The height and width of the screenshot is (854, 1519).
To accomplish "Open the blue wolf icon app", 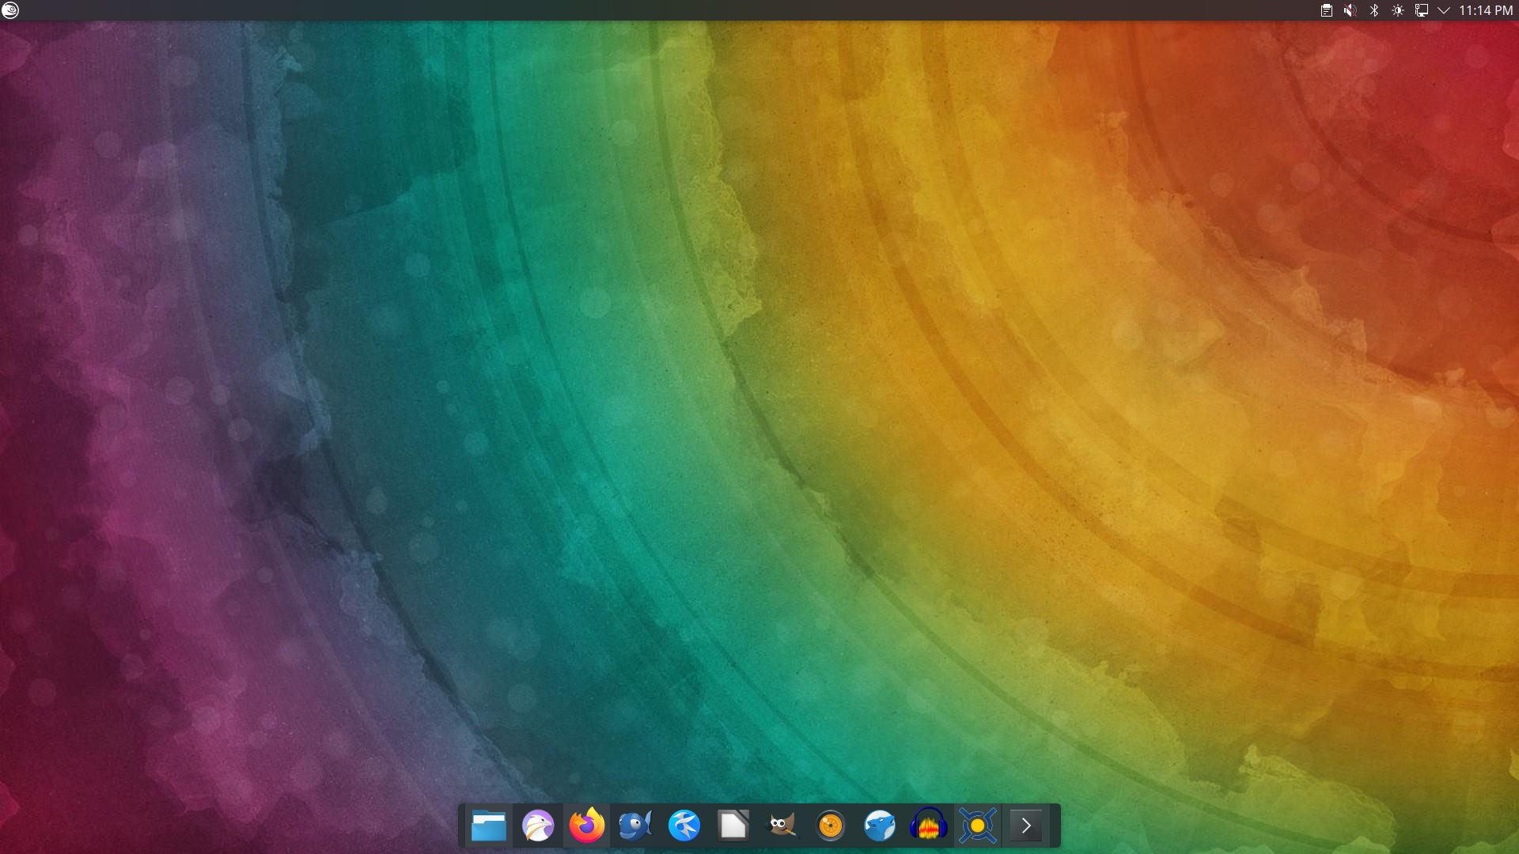I will [x=879, y=826].
